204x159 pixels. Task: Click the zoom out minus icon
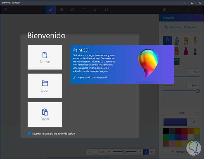(x=109, y=152)
